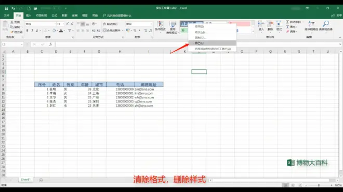Choose Duplicate in the style context menu
Screen dimensions: 343x192
click(x=212, y=37)
